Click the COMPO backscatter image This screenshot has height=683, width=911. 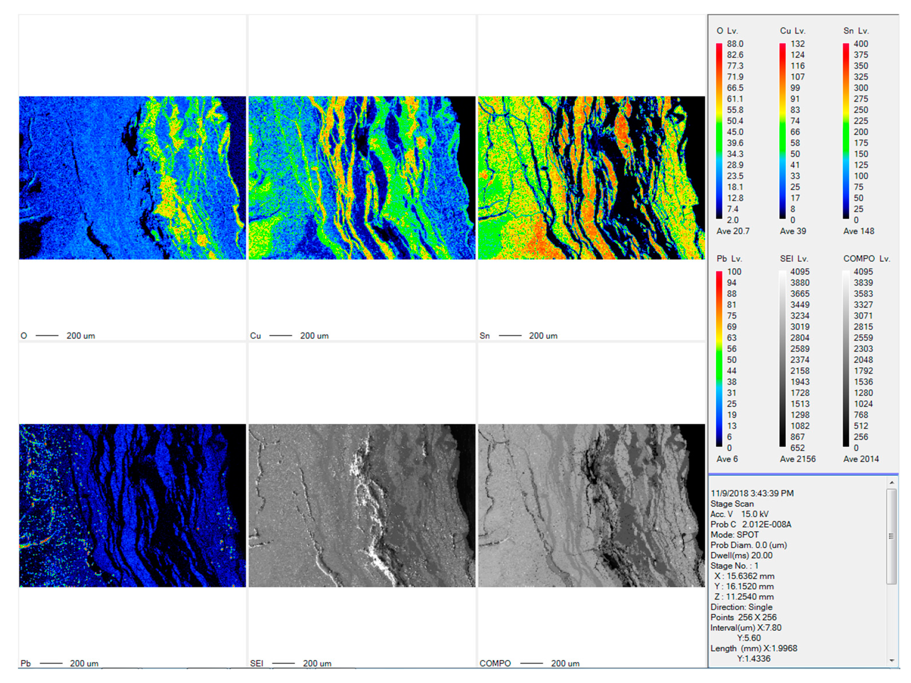coord(591,505)
